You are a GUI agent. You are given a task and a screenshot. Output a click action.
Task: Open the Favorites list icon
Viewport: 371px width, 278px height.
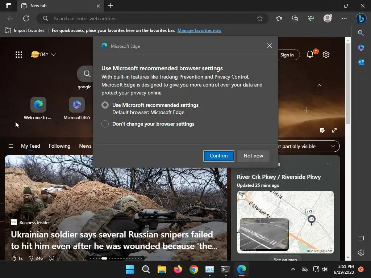(279, 18)
